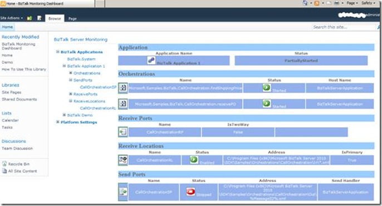Select CallOrchestrationRL in the tree
382x206 pixels.
point(98,108)
